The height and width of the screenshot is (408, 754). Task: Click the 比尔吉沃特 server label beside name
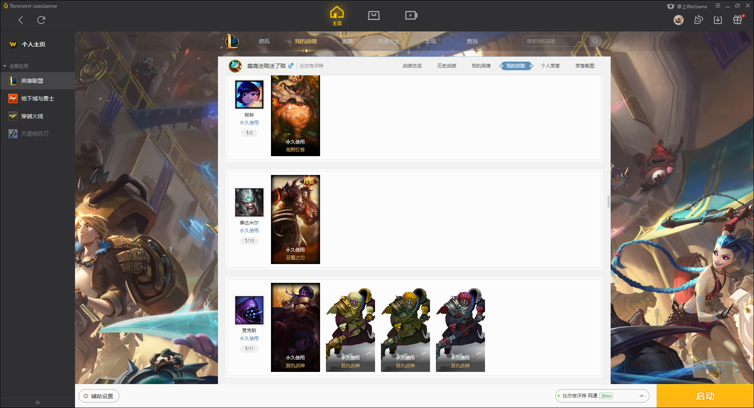pos(311,66)
